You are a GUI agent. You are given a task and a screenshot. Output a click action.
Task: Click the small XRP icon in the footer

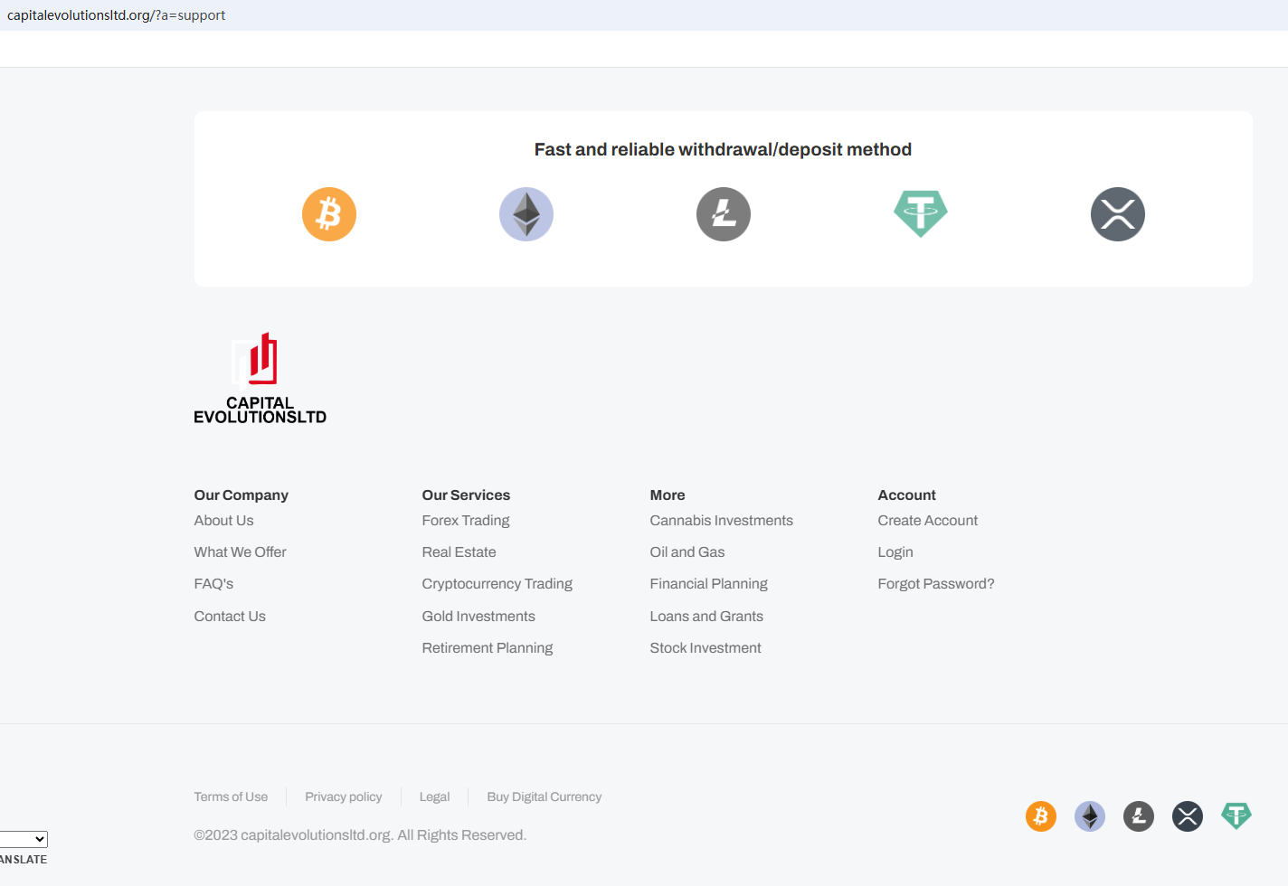coord(1188,816)
